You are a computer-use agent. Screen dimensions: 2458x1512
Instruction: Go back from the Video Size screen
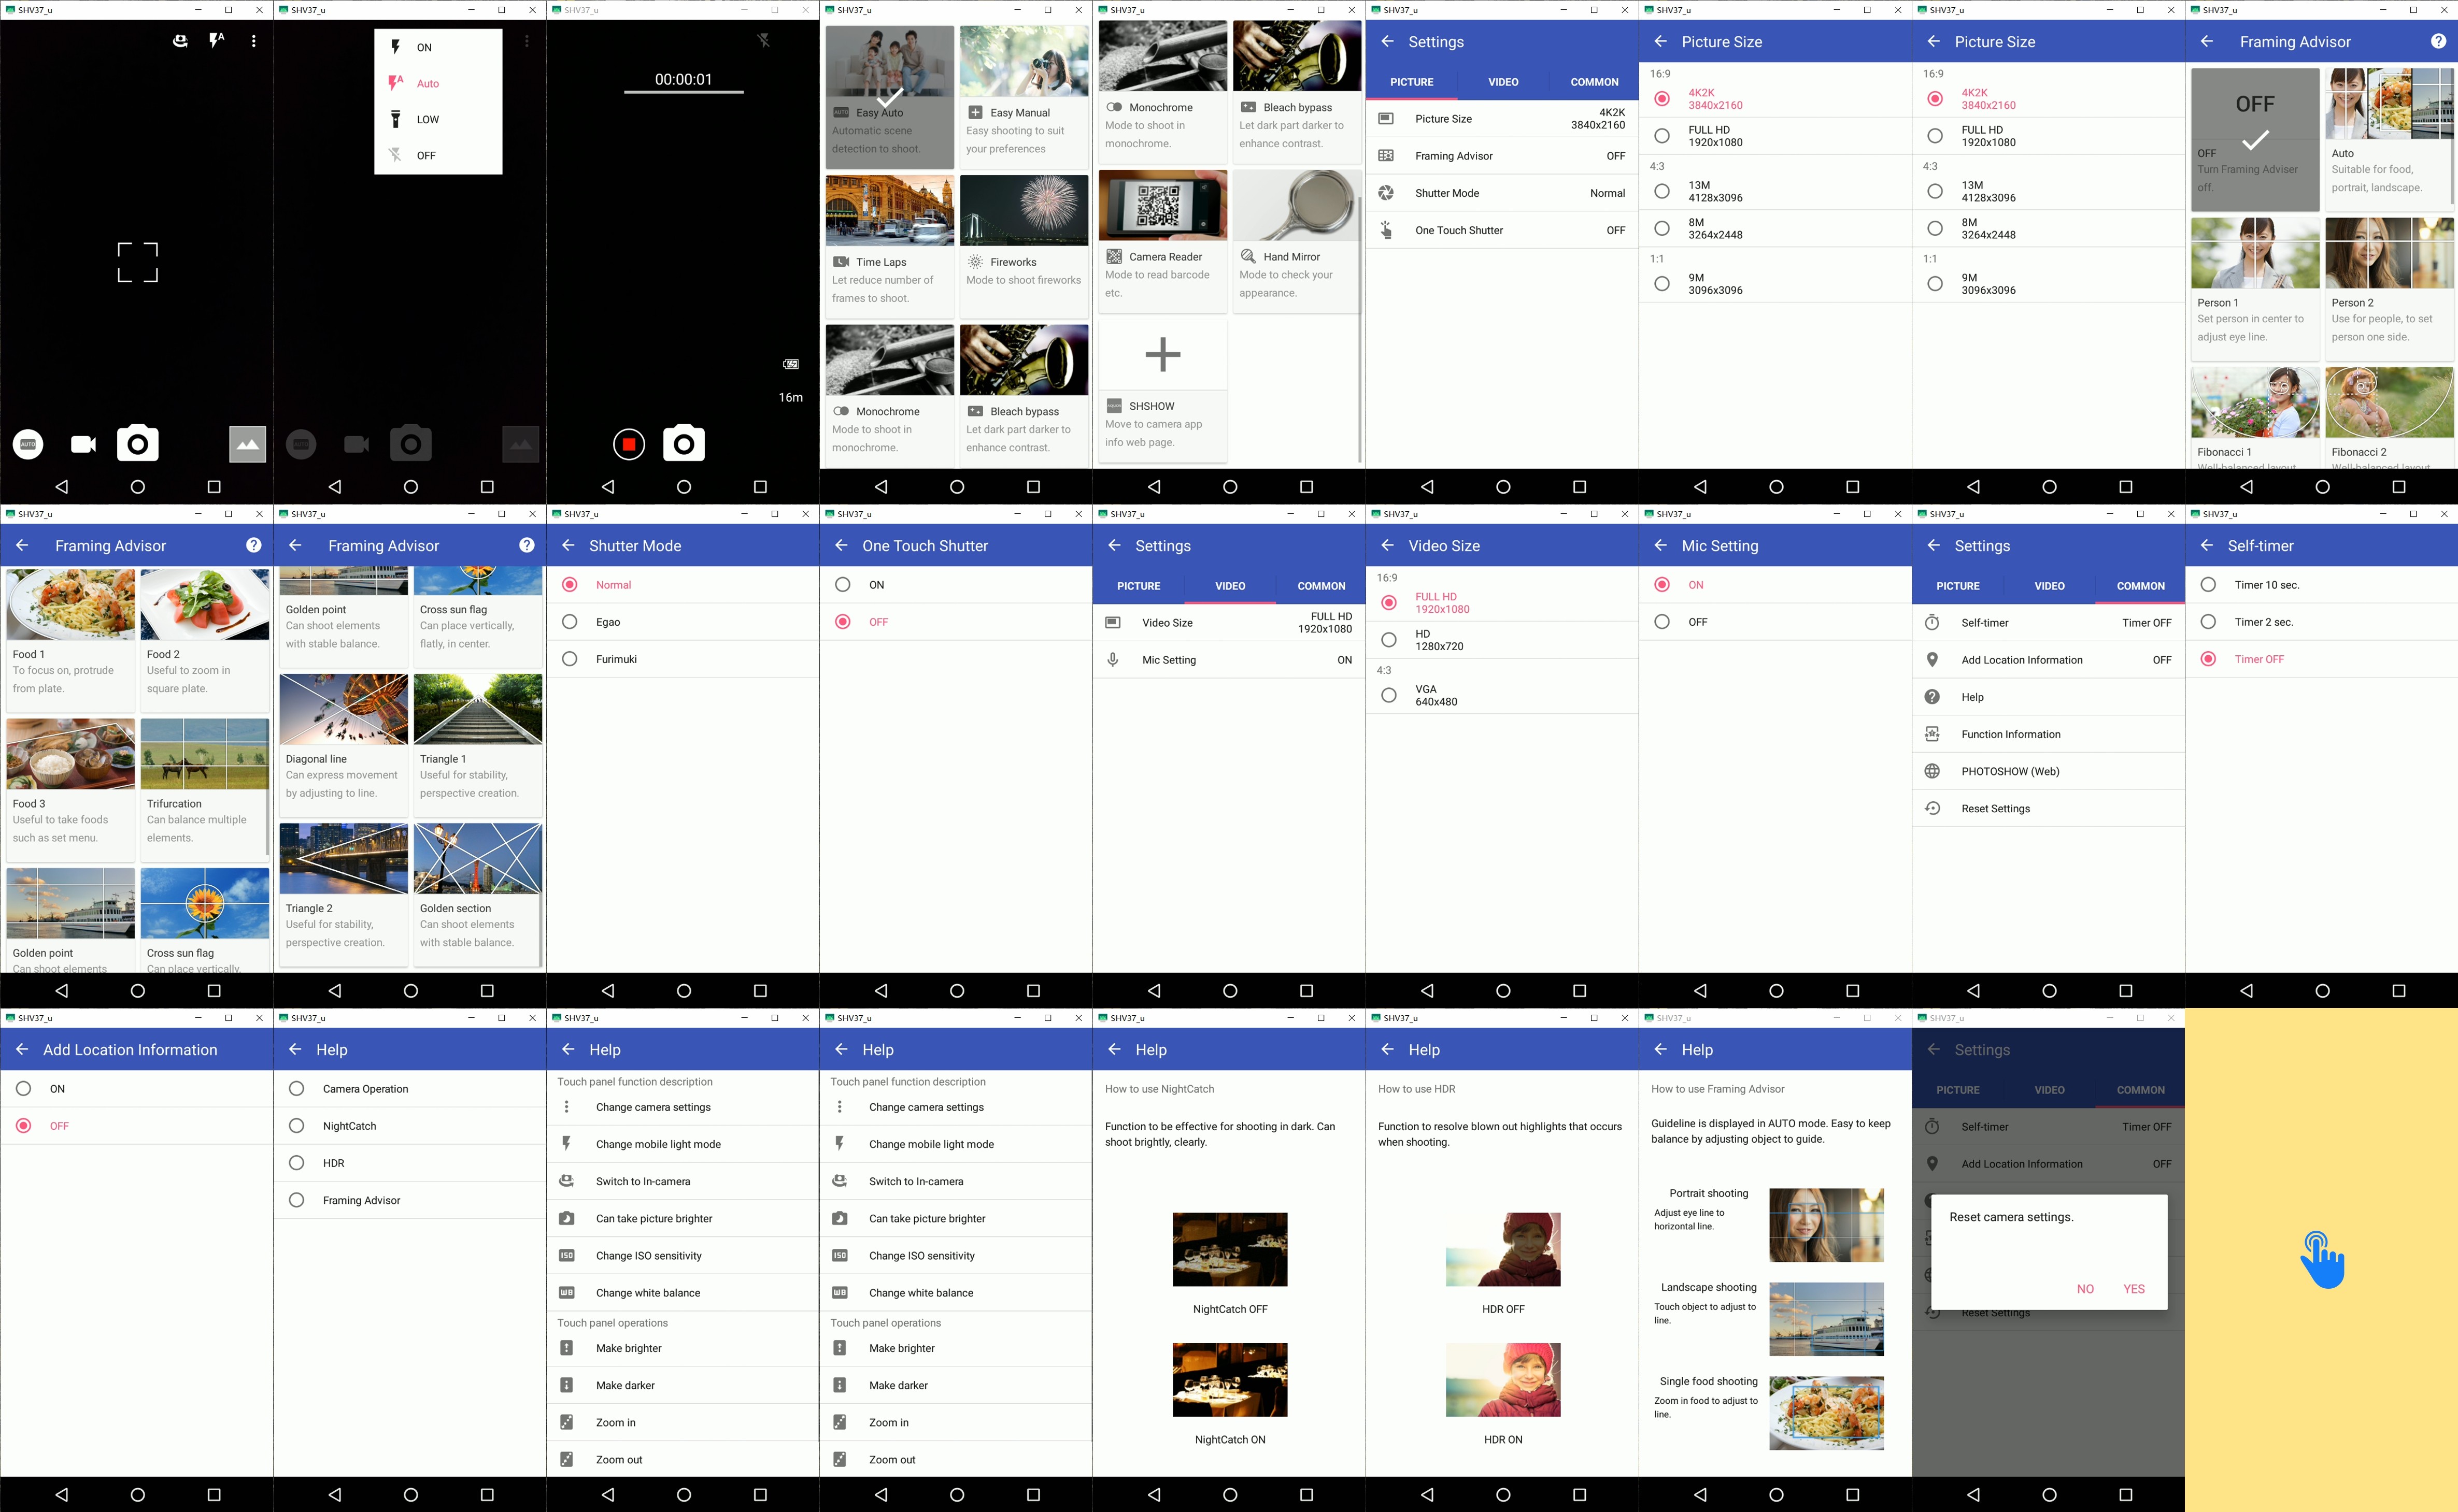coord(1387,545)
